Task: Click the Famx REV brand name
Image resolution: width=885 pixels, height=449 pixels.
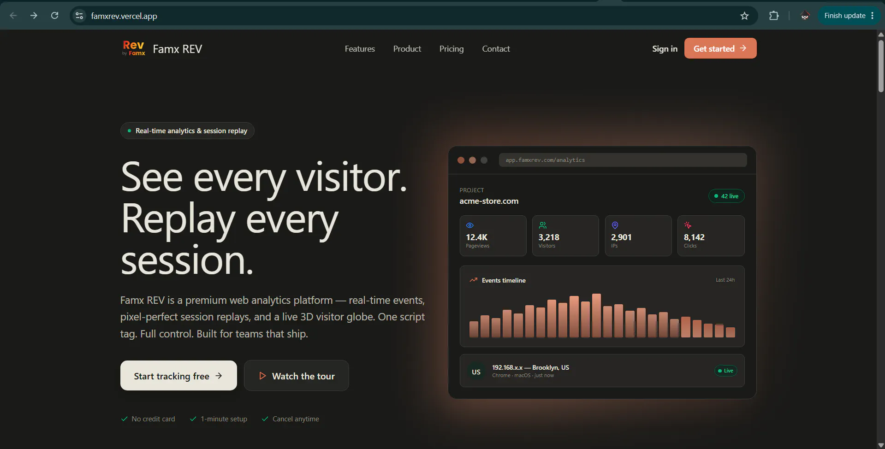Action: 178,49
